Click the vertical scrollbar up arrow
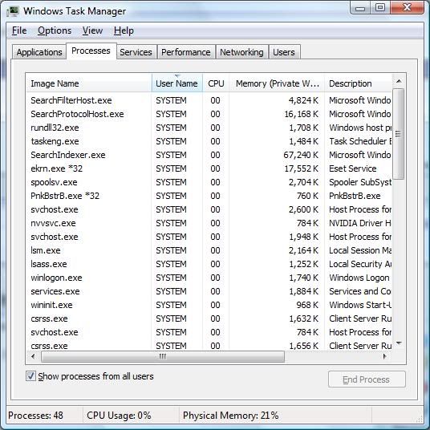The height and width of the screenshot is (430, 430). point(399,81)
